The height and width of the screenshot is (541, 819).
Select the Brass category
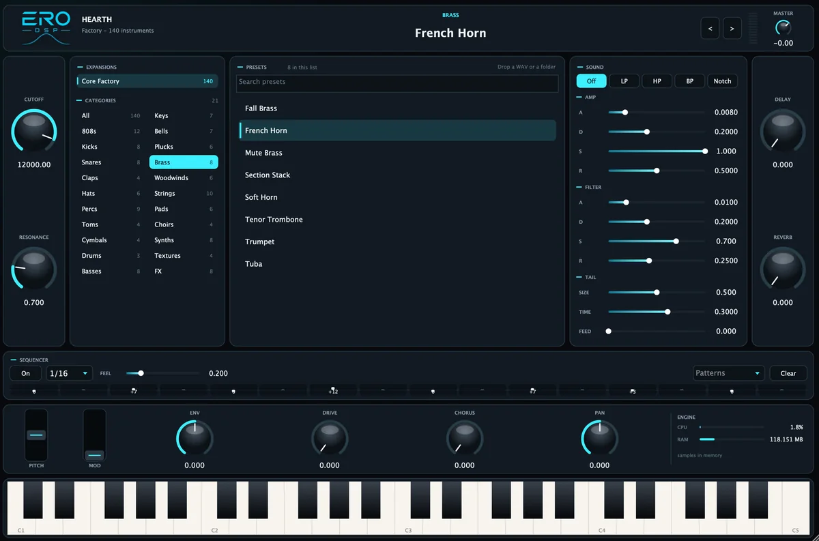click(184, 162)
